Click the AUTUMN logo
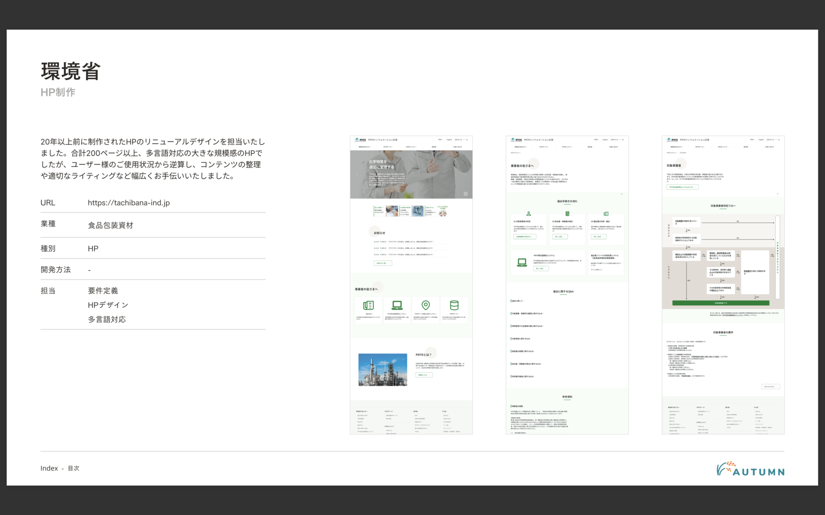 click(750, 469)
